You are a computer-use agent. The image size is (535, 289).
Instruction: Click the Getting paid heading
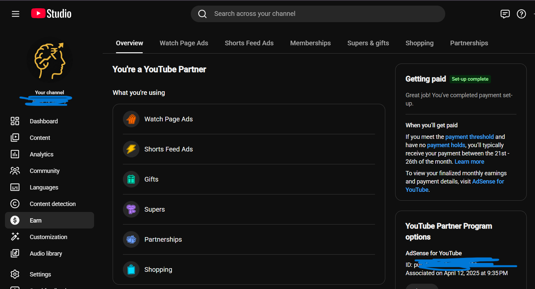click(426, 79)
